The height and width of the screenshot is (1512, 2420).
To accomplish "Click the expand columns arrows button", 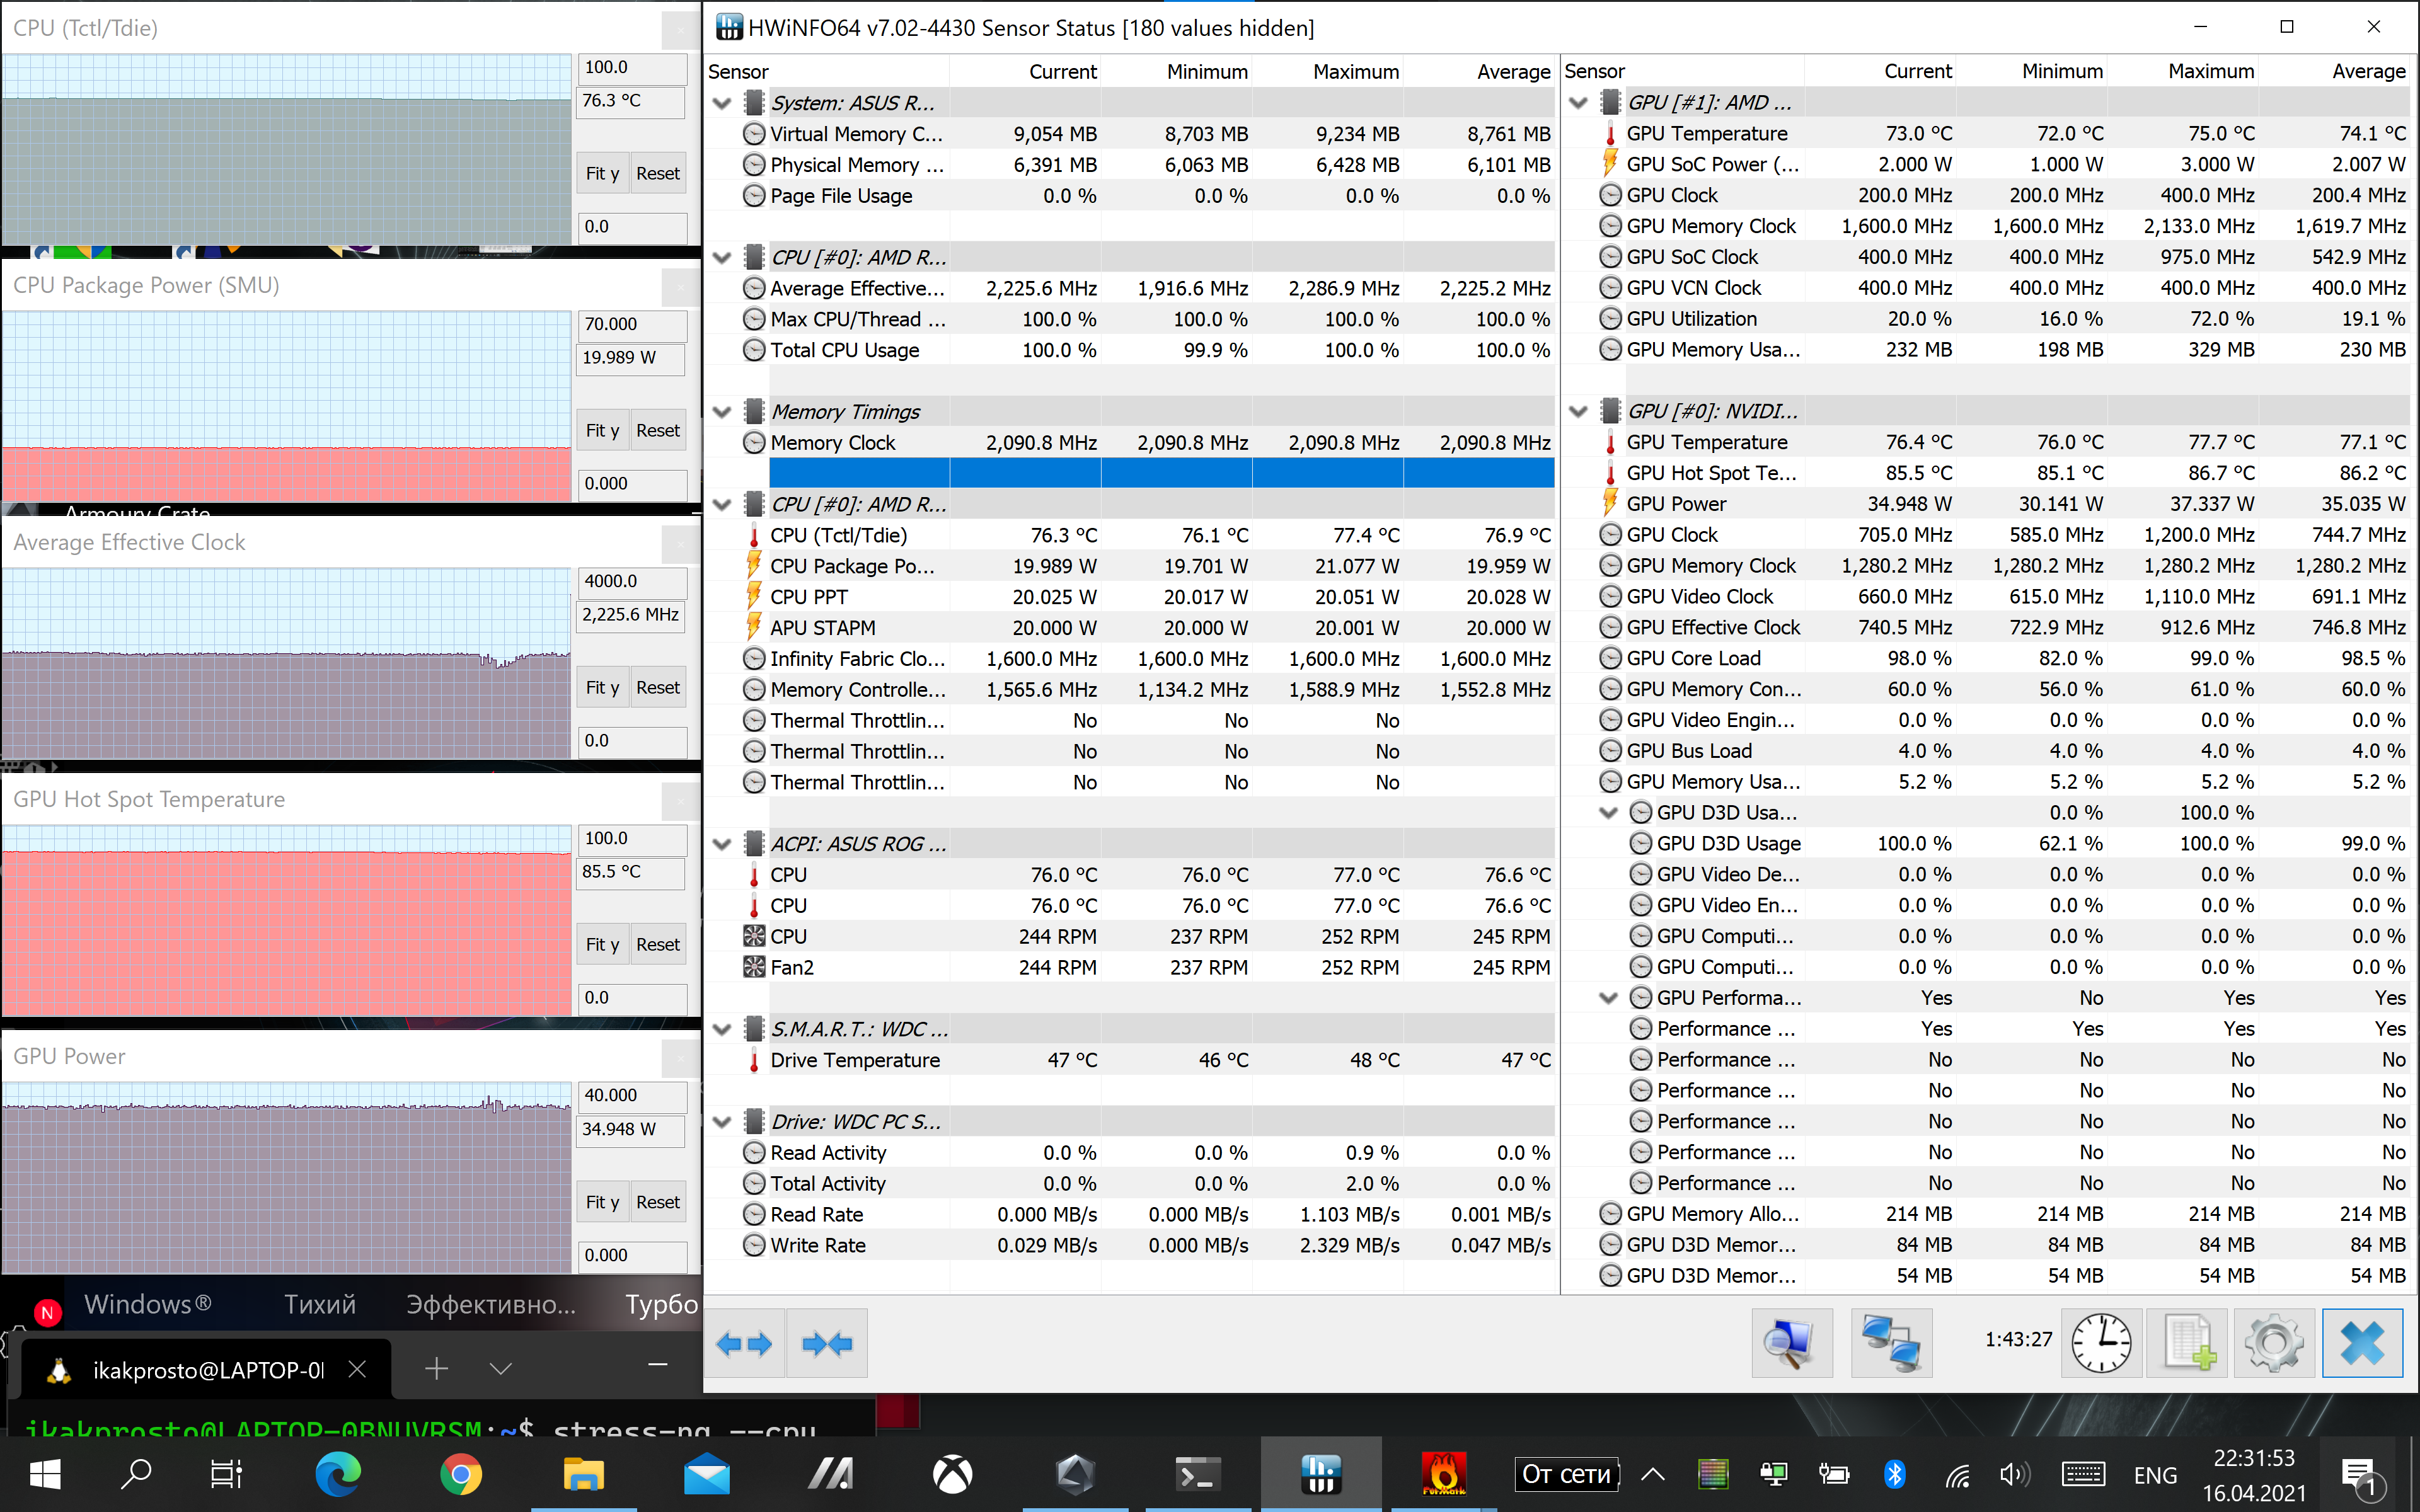I will point(745,1343).
